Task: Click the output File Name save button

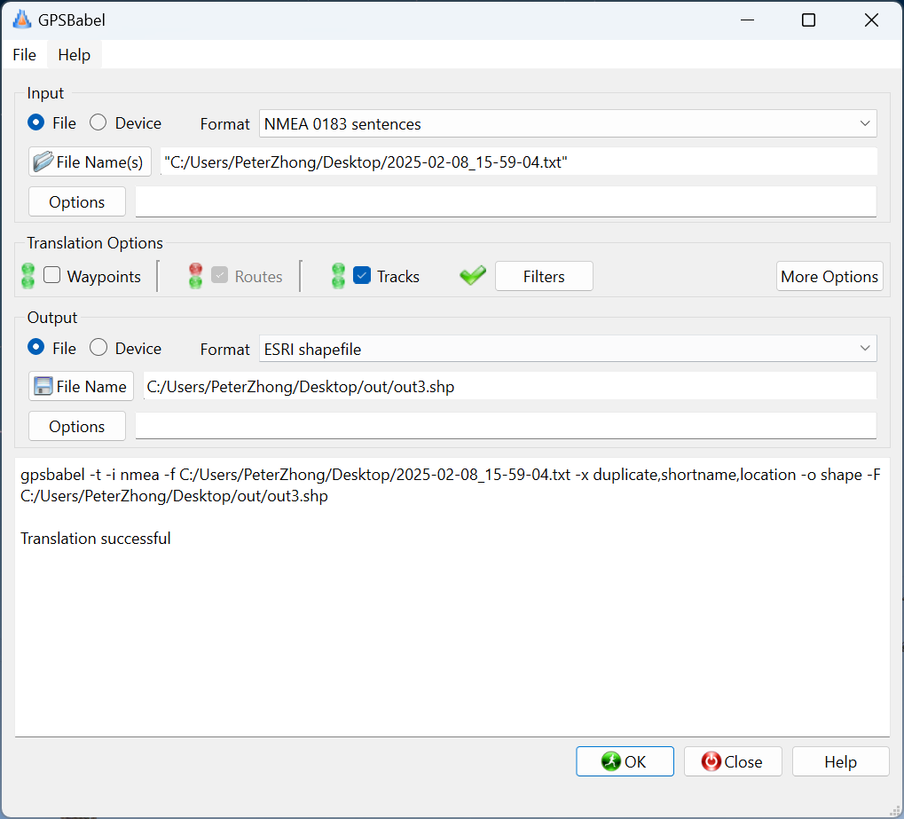Action: (82, 386)
